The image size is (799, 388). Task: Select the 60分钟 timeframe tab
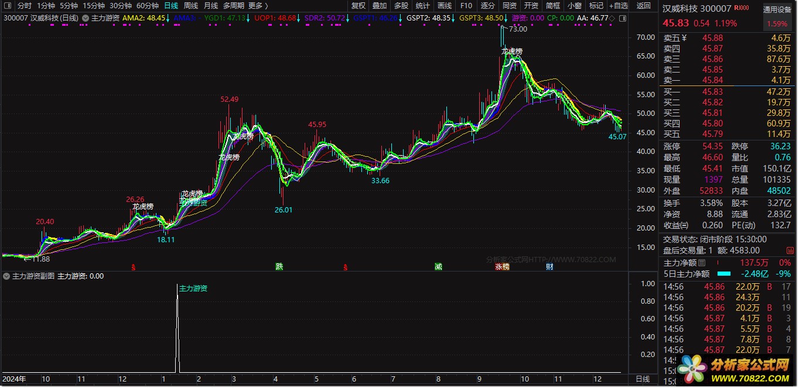click(148, 6)
